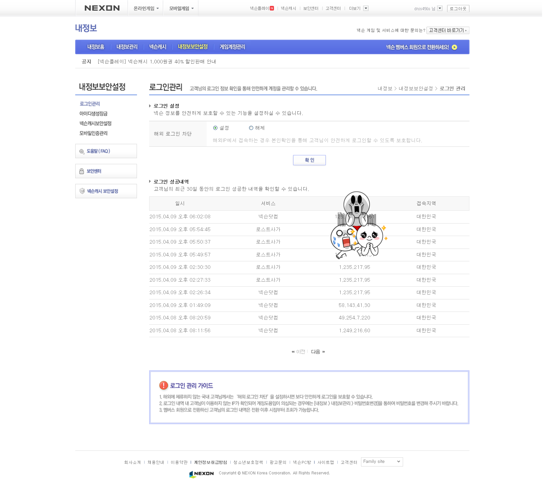Click the 이전 pagination link

(x=298, y=352)
